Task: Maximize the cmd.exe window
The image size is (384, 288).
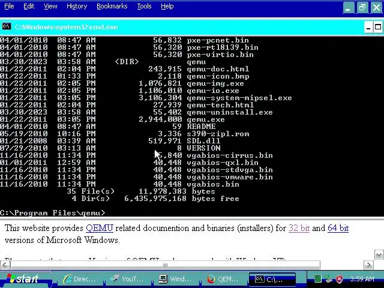Action: pos(378,27)
